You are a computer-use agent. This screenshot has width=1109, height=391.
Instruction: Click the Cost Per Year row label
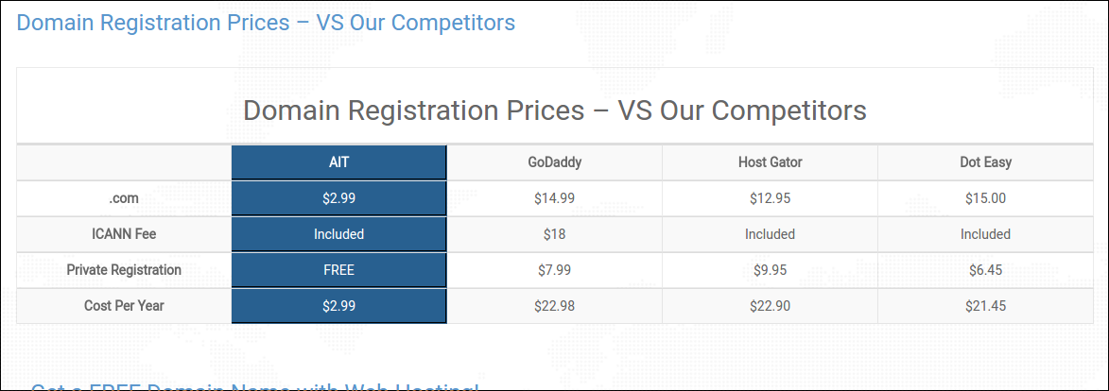pyautogui.click(x=124, y=306)
